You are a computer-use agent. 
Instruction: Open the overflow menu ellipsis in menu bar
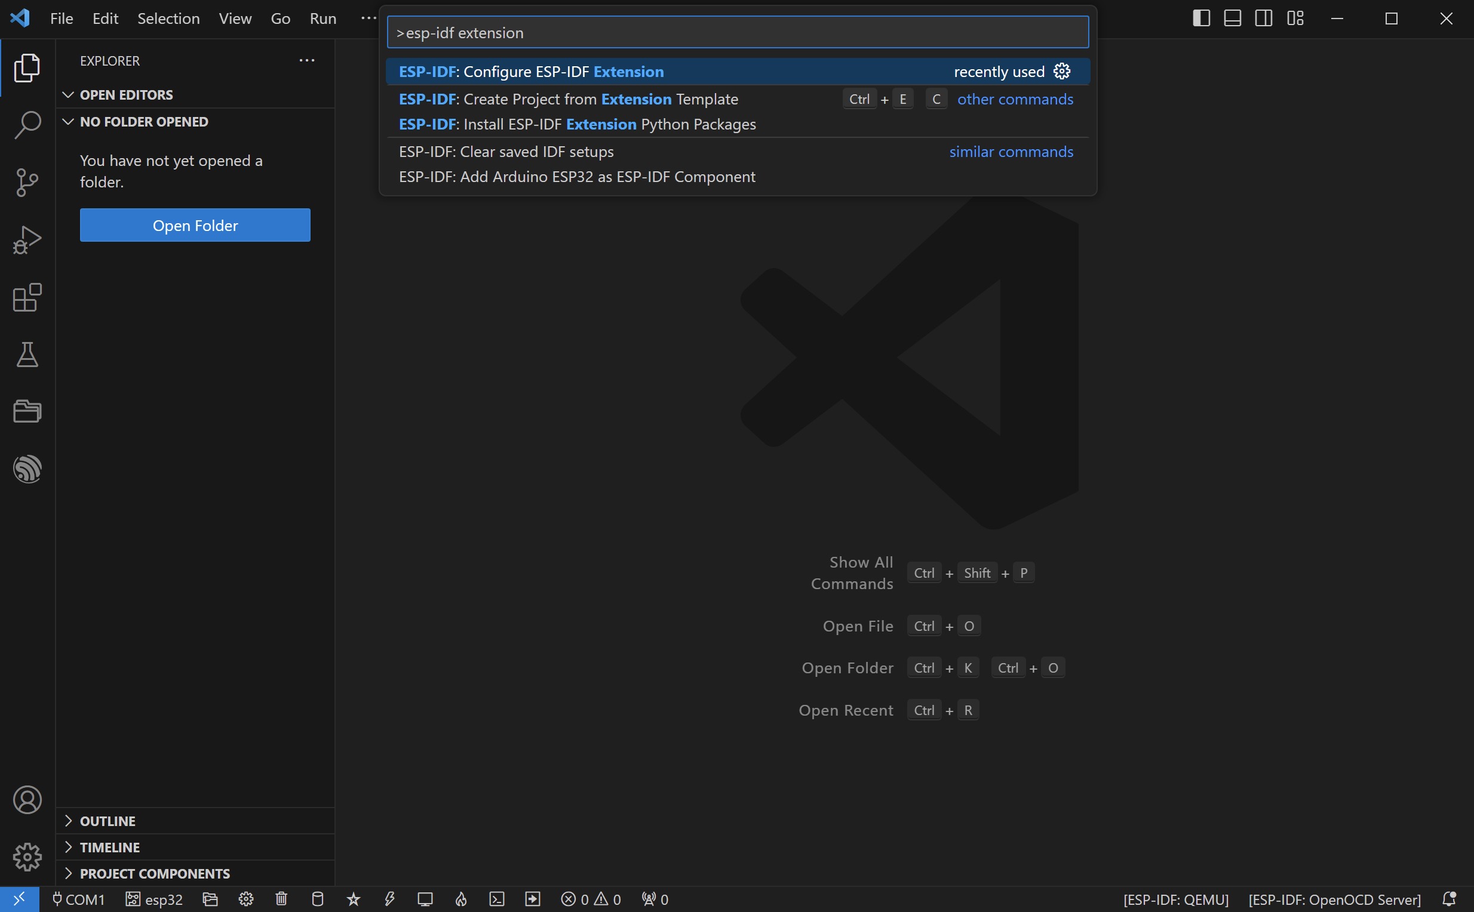click(368, 18)
